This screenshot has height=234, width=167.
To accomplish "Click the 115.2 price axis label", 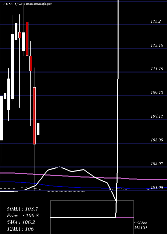I will 156,21.
